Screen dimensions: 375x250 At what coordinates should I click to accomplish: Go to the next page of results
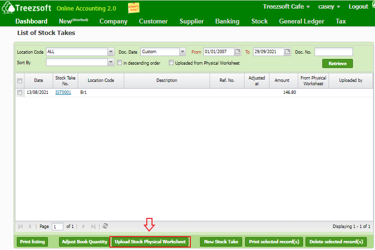pyautogui.click(x=83, y=226)
